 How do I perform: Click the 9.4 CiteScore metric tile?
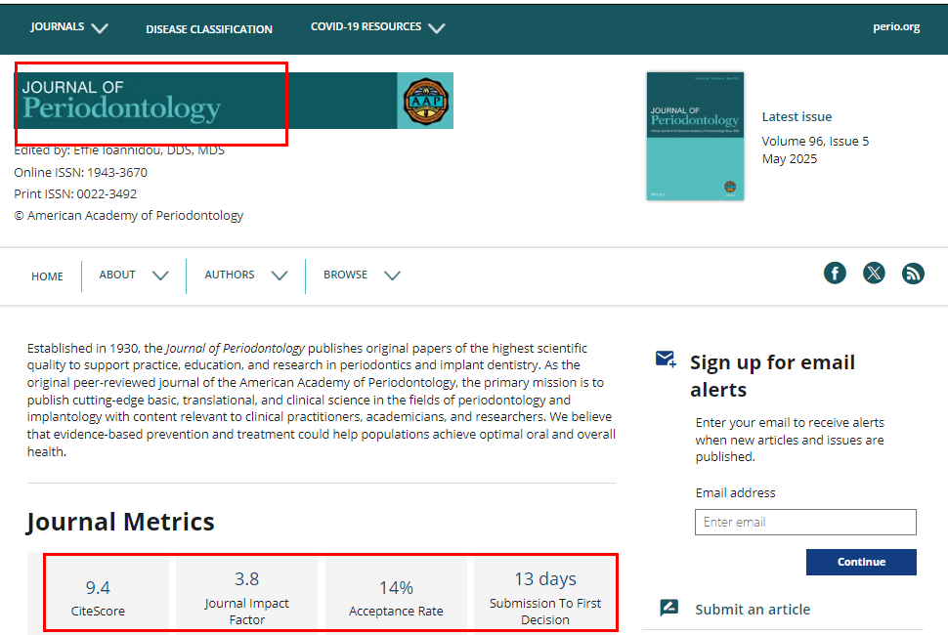pos(98,595)
